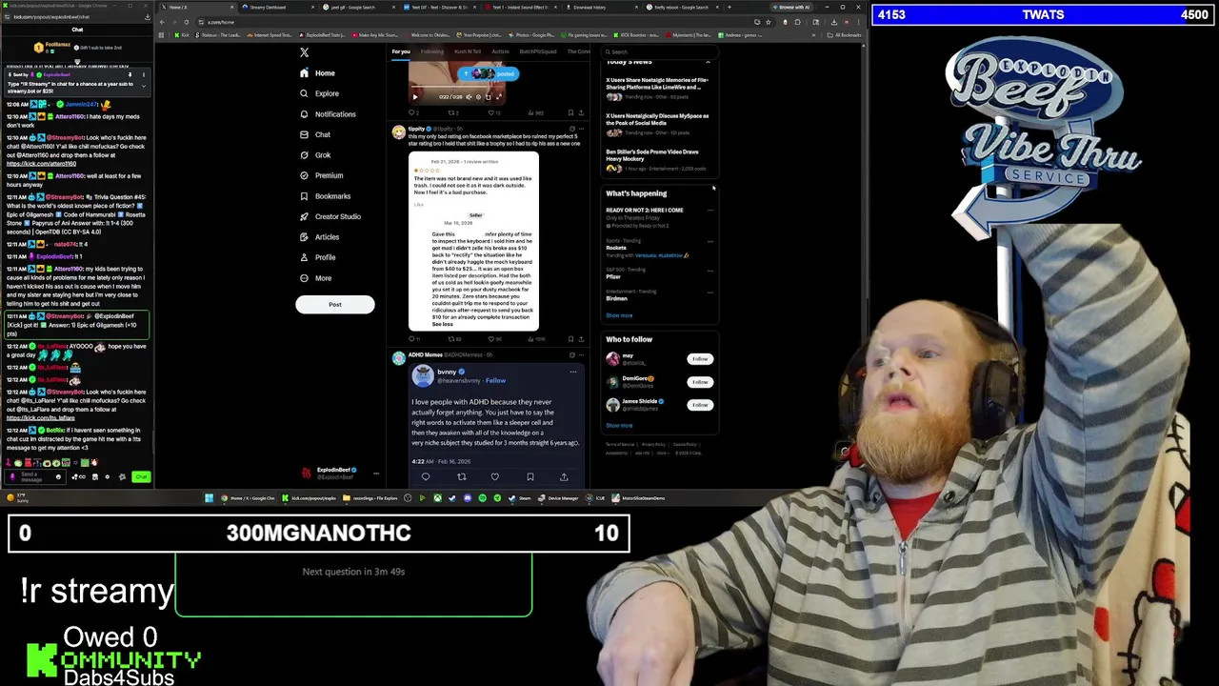Open Profile in the X sidebar

pos(317,257)
